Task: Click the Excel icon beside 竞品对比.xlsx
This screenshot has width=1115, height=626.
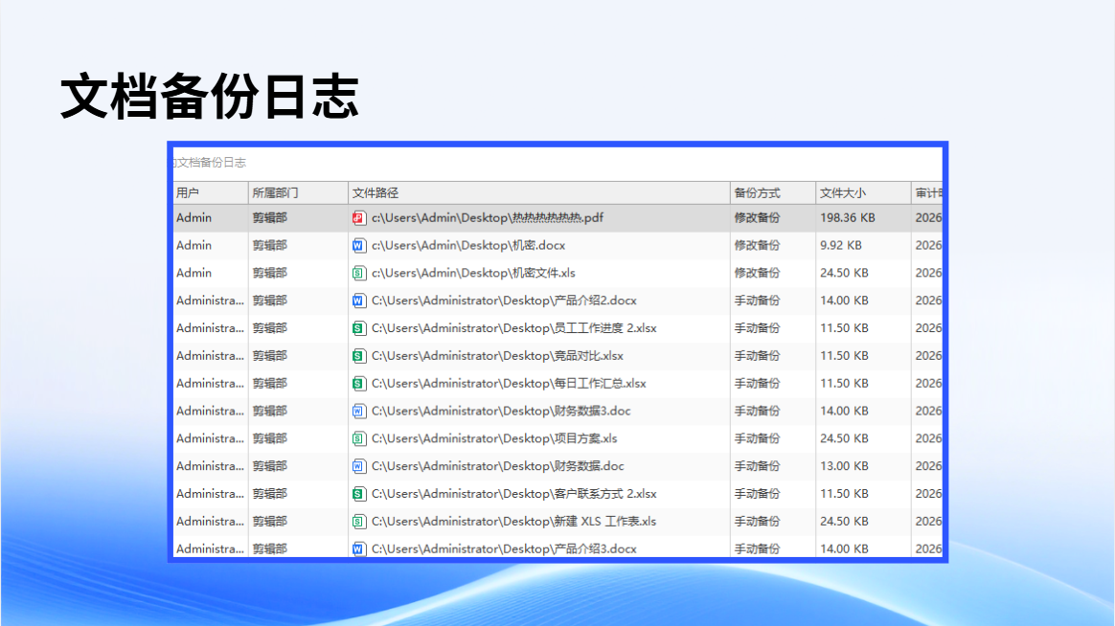Action: [x=359, y=356]
